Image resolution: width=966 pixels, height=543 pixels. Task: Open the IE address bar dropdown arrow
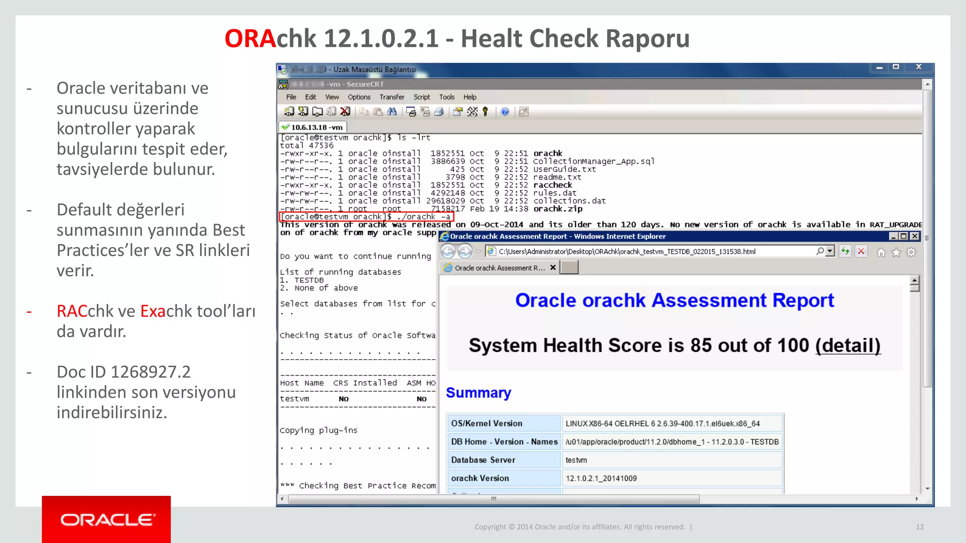(x=830, y=251)
